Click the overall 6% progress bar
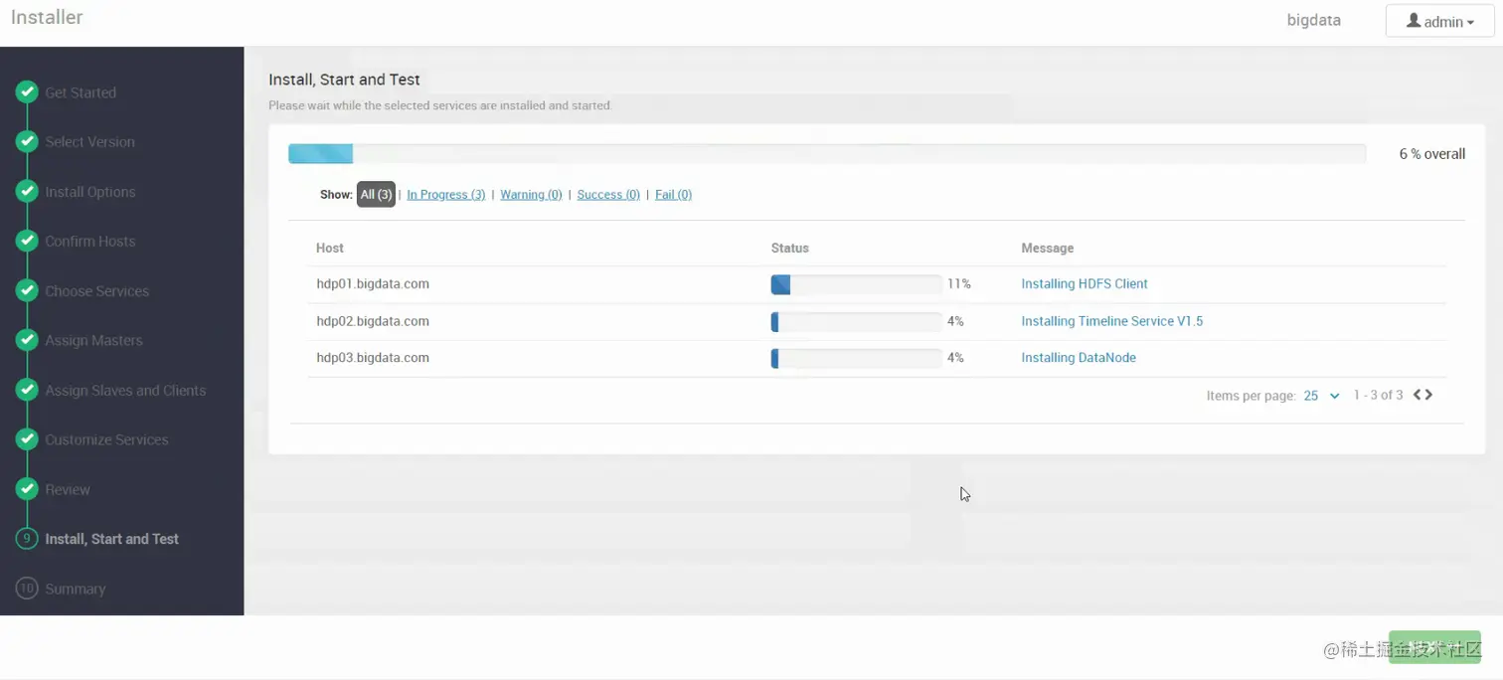Image resolution: width=1503 pixels, height=680 pixels. click(x=827, y=153)
